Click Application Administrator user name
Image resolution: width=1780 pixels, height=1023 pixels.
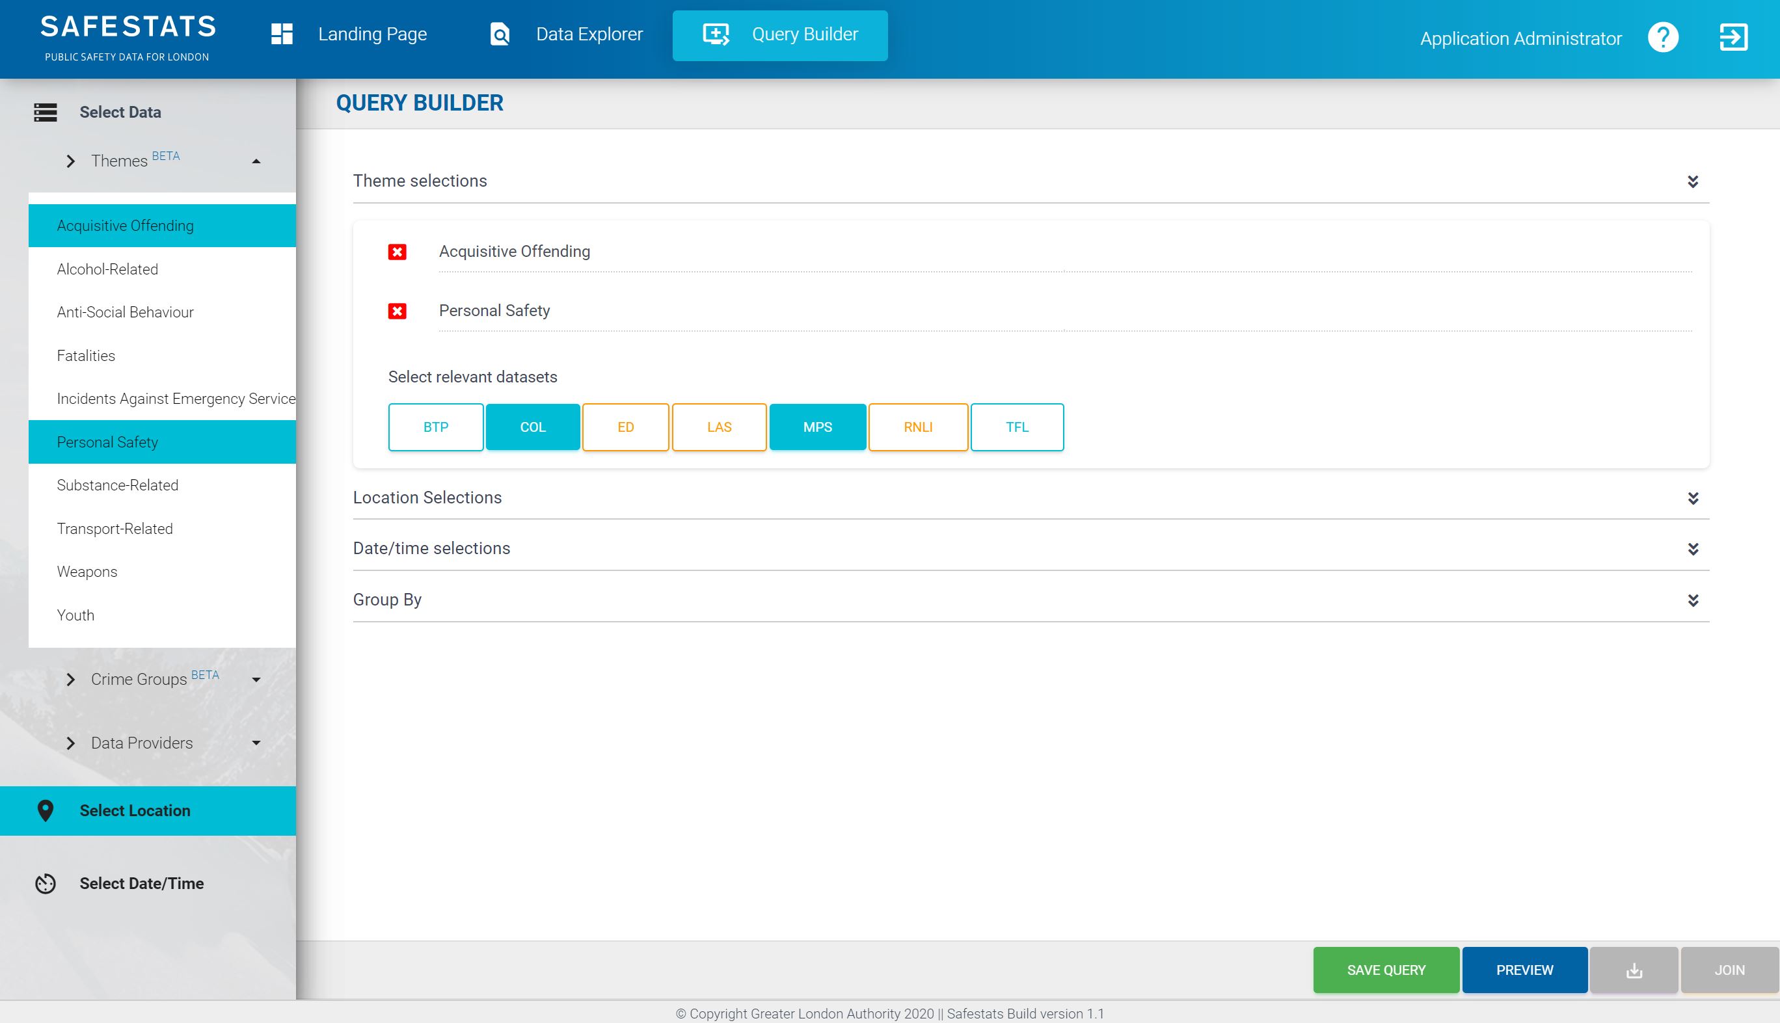coord(1520,38)
